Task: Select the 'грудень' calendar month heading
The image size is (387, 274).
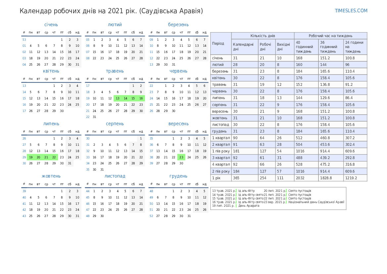Action: point(178,176)
